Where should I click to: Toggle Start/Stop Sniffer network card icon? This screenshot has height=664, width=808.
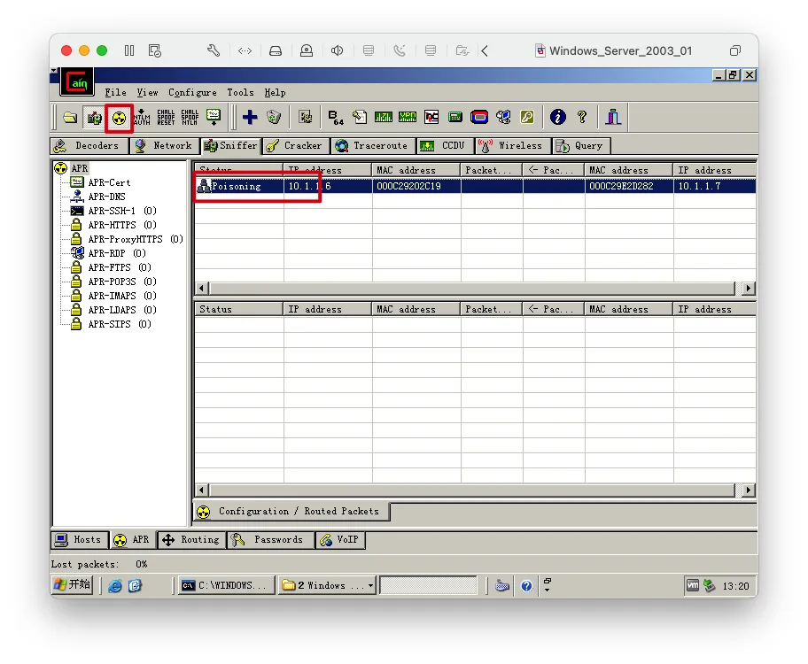click(x=94, y=118)
